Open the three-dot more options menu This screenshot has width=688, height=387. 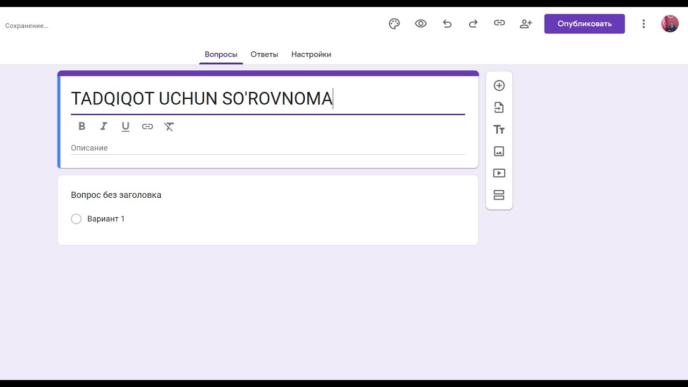click(x=643, y=24)
